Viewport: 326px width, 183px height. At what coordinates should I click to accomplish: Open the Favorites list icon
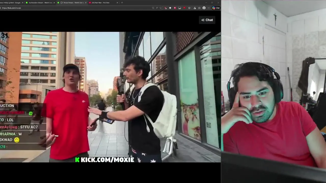[199, 8]
